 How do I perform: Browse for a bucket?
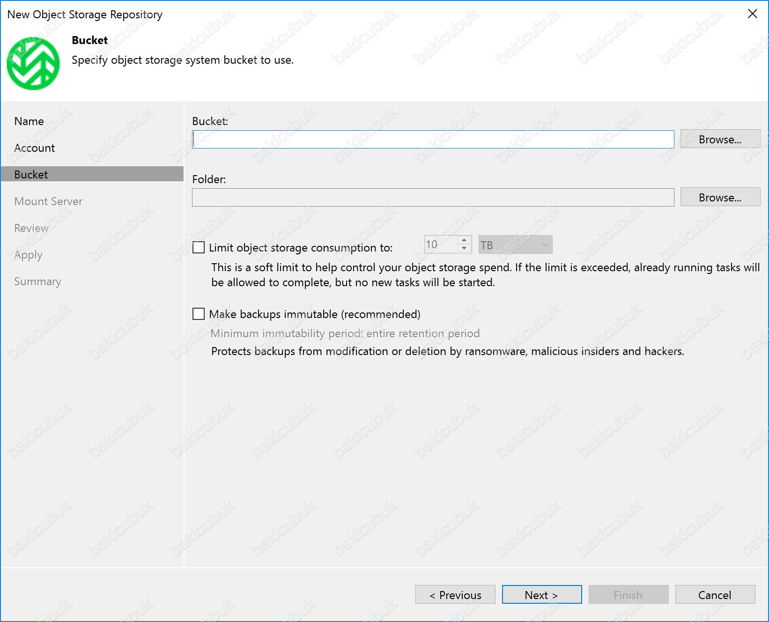coord(719,140)
